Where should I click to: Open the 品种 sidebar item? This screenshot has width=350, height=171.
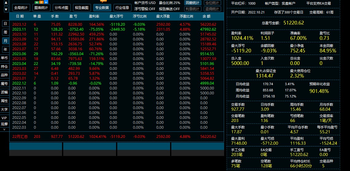pyautogui.click(x=5, y=75)
